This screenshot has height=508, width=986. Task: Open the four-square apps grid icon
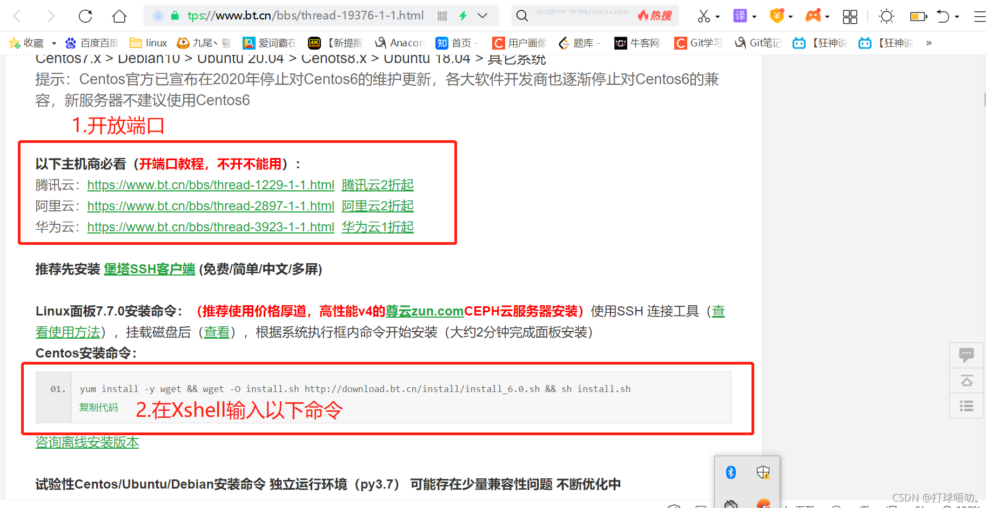pos(850,17)
